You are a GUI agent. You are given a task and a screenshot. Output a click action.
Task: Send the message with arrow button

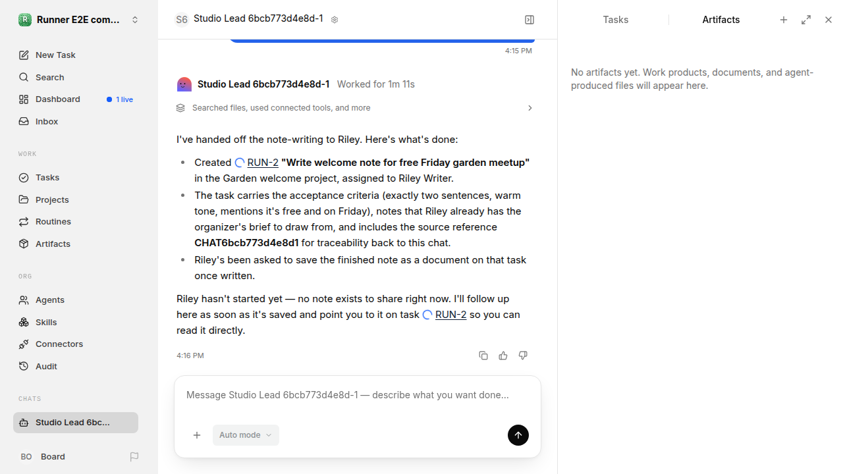click(518, 435)
